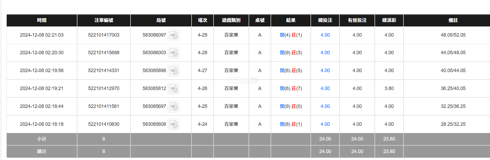Select the 小計 summary row

coord(42,139)
